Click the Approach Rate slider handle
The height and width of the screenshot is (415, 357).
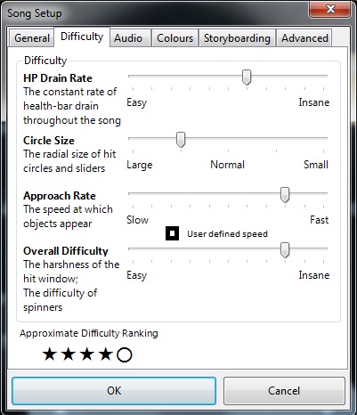[x=285, y=195]
